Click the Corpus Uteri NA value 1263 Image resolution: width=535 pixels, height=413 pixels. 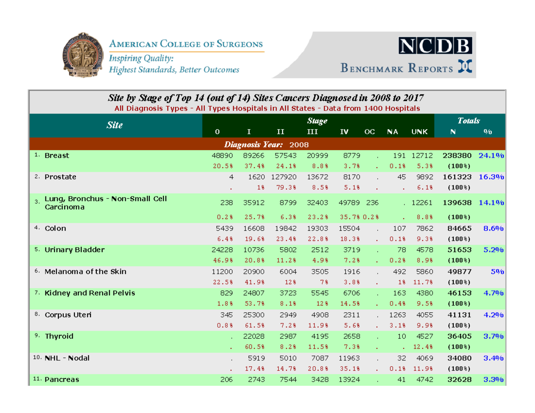(x=396, y=315)
